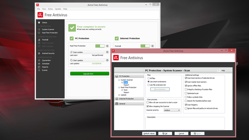Open the Update menu
The image size is (249, 140).
tap(58, 9)
